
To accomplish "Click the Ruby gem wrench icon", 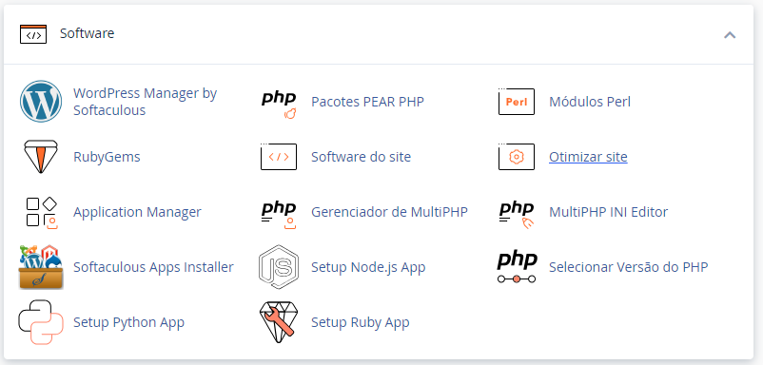I will coord(279,322).
